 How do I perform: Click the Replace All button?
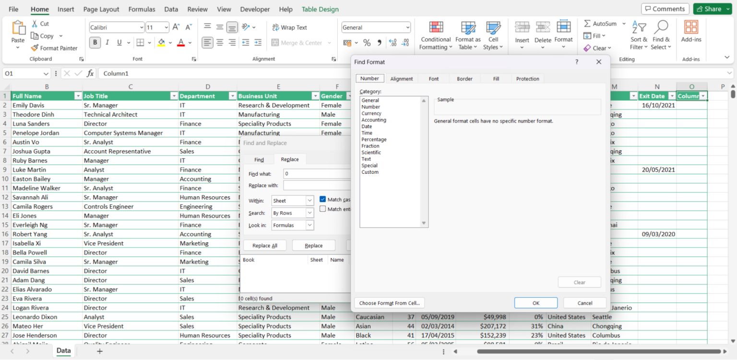[265, 245]
